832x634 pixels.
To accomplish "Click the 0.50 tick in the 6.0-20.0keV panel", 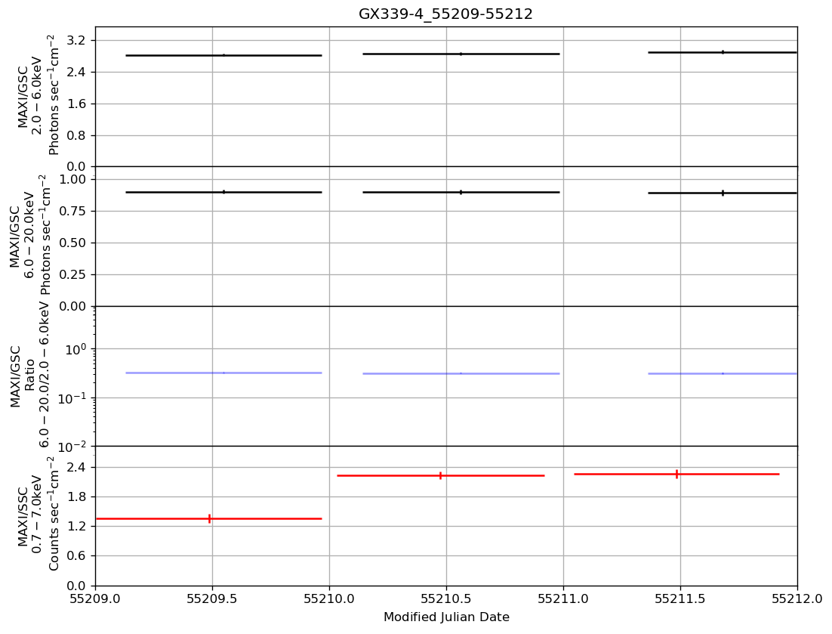I will tap(74, 243).
